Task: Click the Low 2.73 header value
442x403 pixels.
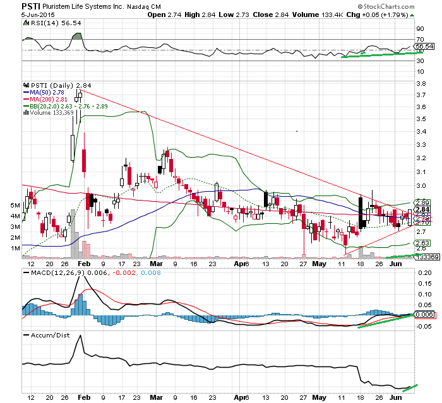Action: click(234, 15)
